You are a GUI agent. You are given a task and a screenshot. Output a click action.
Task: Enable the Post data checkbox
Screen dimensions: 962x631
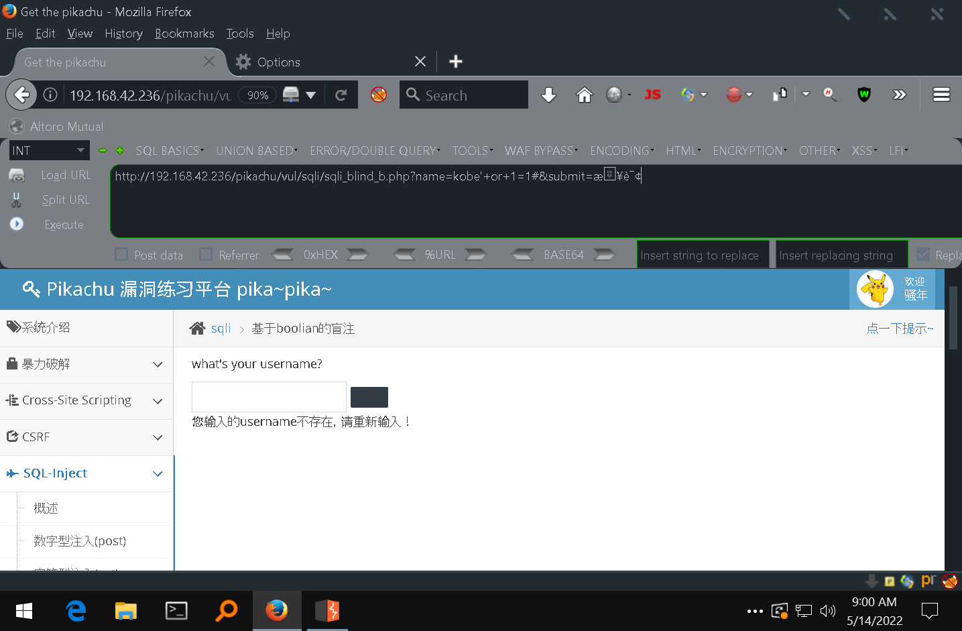pyautogui.click(x=121, y=254)
